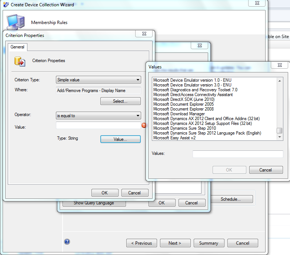290x255 pixels.
Task: Click Cancel in the Values dialog
Action: [x=266, y=170]
